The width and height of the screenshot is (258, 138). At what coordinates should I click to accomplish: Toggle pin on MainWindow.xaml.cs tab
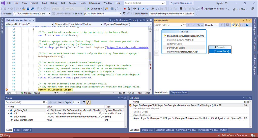(30, 20)
